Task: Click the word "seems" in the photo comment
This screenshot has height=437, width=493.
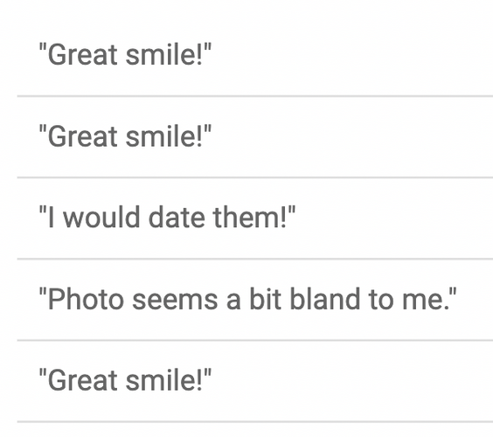Action: point(175,299)
